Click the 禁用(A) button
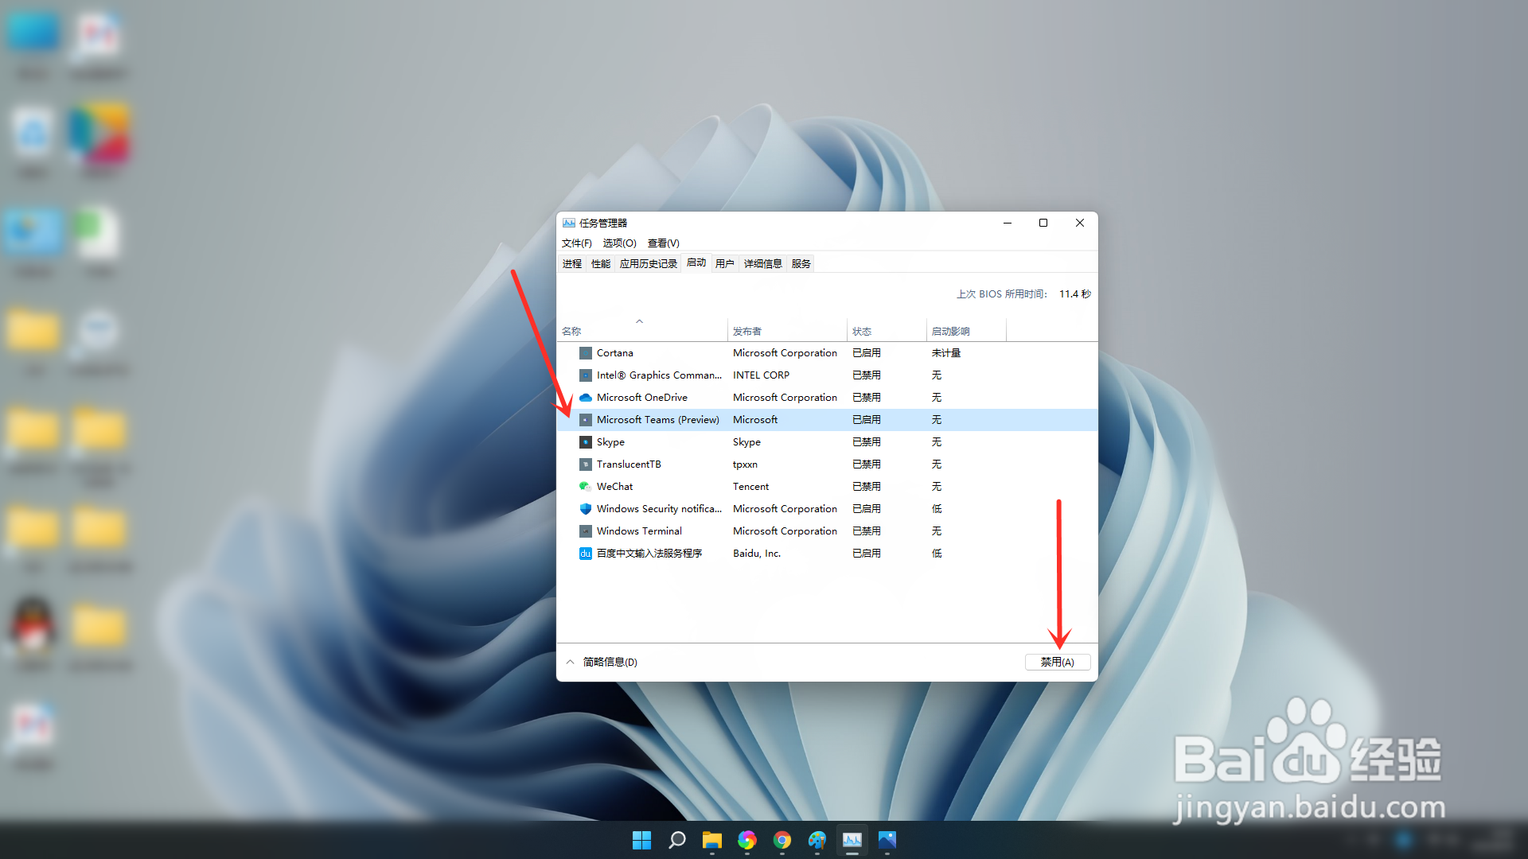This screenshot has width=1528, height=859. [1058, 662]
